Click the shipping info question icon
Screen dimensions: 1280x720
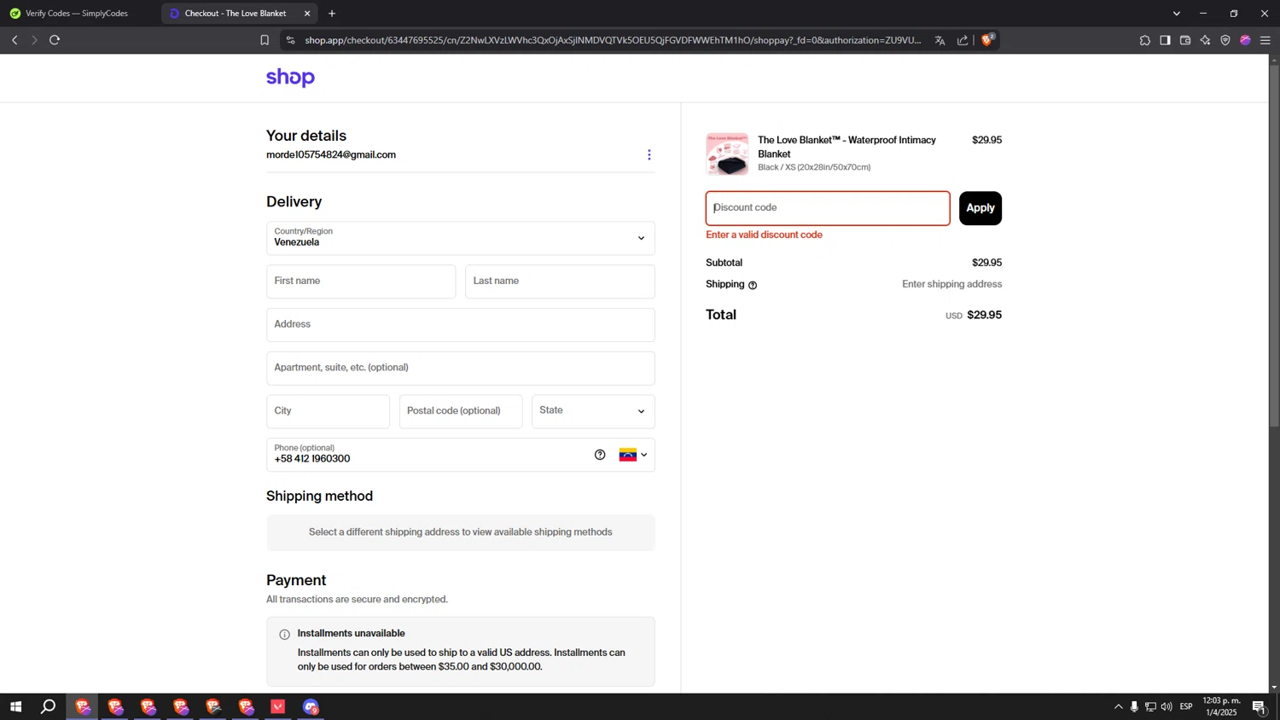(x=753, y=285)
